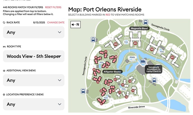
Task: Select building 26 marker on map
Action: tap(108, 84)
